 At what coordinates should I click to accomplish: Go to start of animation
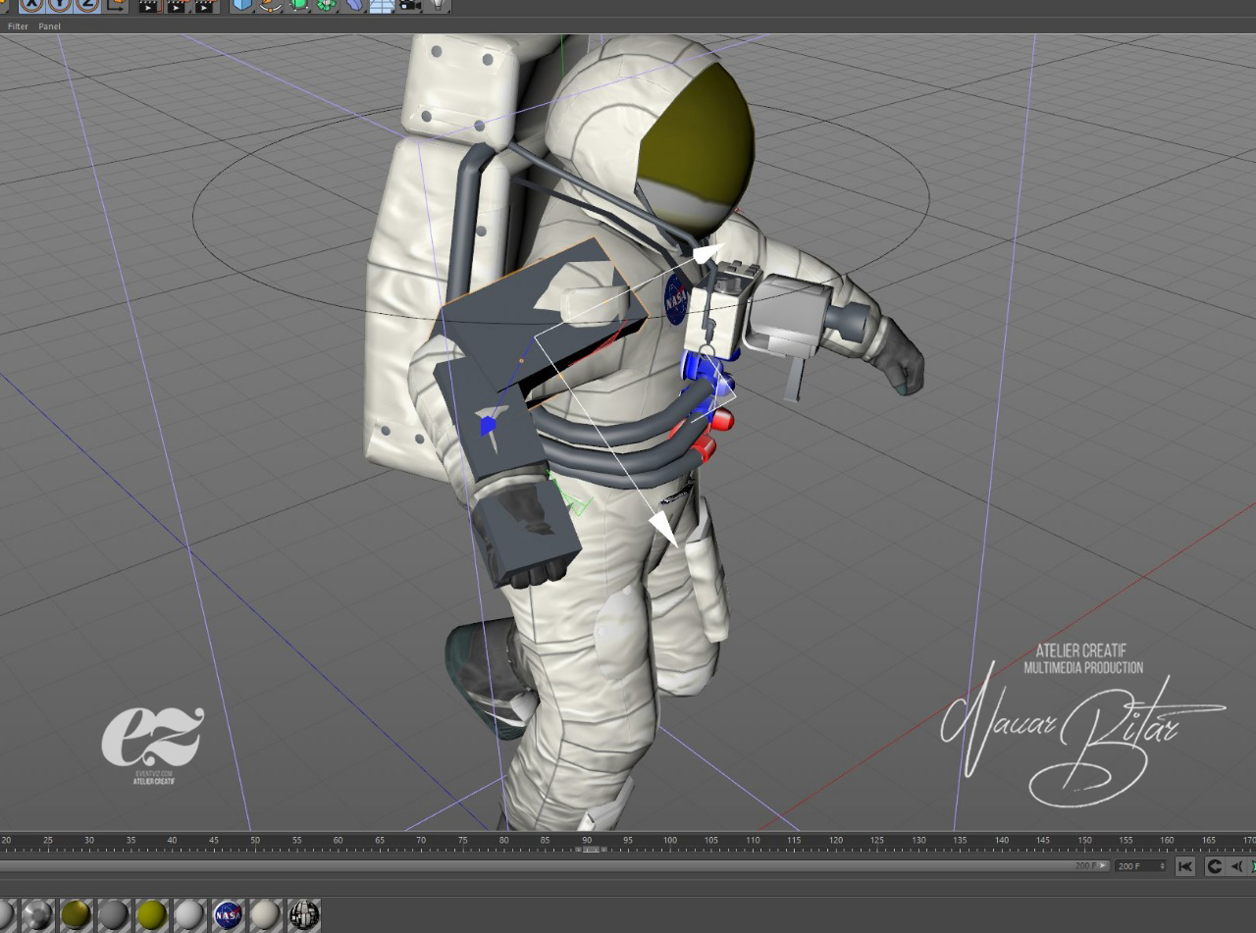pyautogui.click(x=1185, y=866)
